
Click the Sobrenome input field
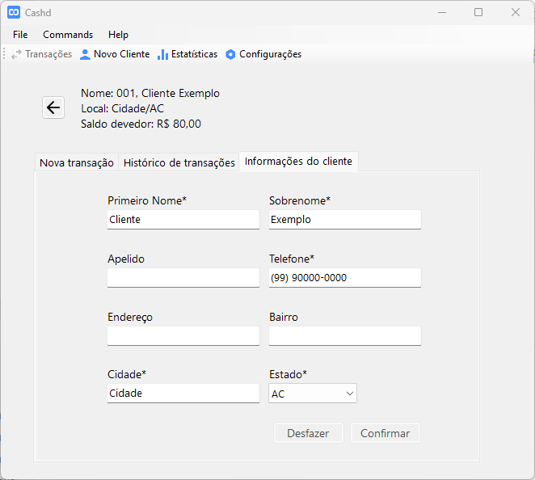tap(345, 219)
